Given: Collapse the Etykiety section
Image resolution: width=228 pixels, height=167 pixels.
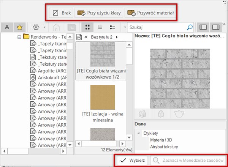Looking at the screenshot, I should pyautogui.click(x=139, y=133).
